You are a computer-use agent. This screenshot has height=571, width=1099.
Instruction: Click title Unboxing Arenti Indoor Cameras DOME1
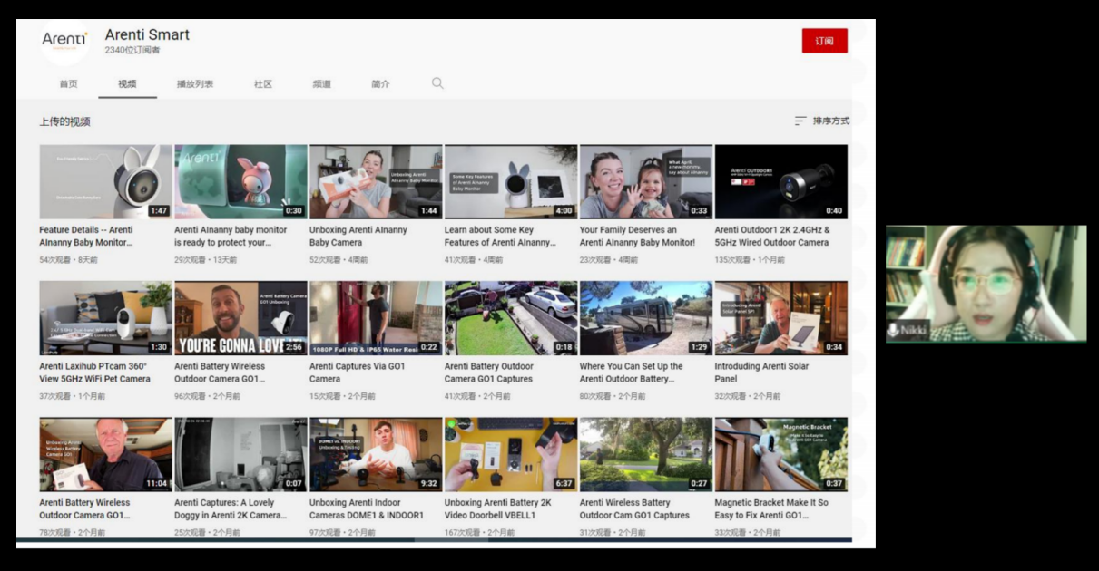[367, 508]
